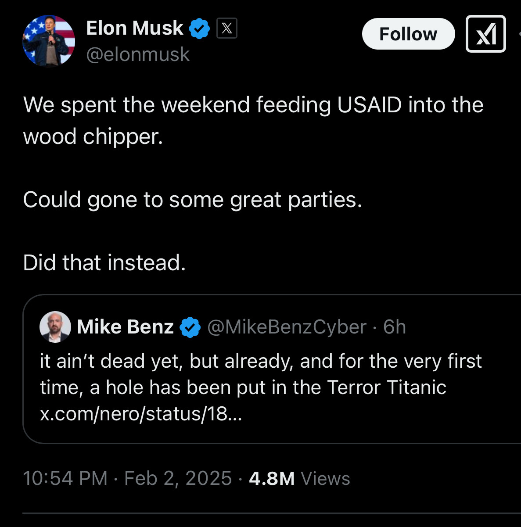Open the @MikeBenzCyber handle
The image size is (521, 527).
[x=287, y=327]
